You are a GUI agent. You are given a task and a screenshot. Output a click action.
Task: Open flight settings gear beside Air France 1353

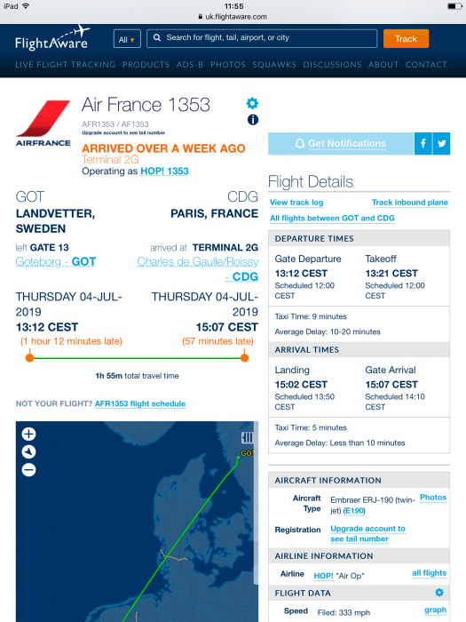(252, 104)
